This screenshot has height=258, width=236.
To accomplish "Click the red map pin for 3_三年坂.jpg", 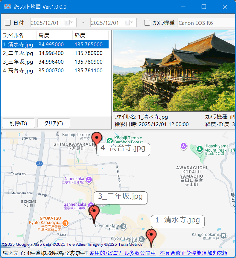I will (x=94, y=213).
